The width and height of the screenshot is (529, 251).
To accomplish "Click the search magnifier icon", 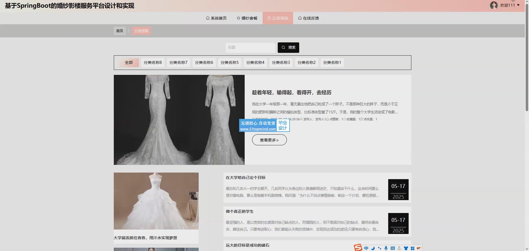I will click(283, 47).
